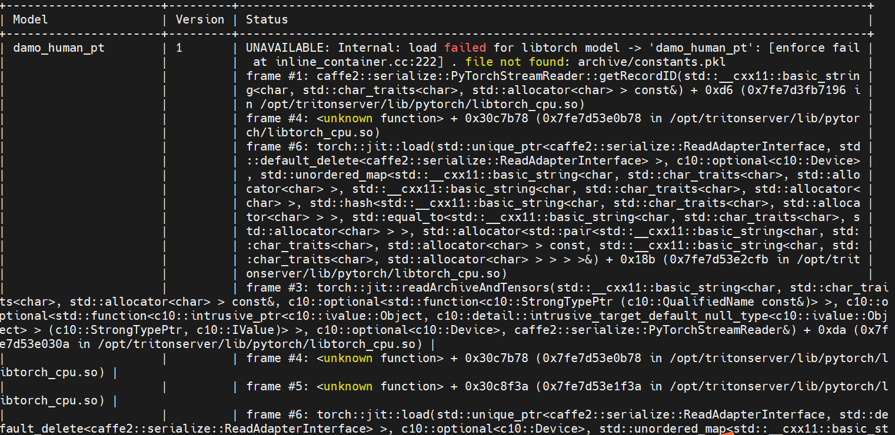Click the yellow 'file not found' text
The image size is (895, 435).
(515, 62)
